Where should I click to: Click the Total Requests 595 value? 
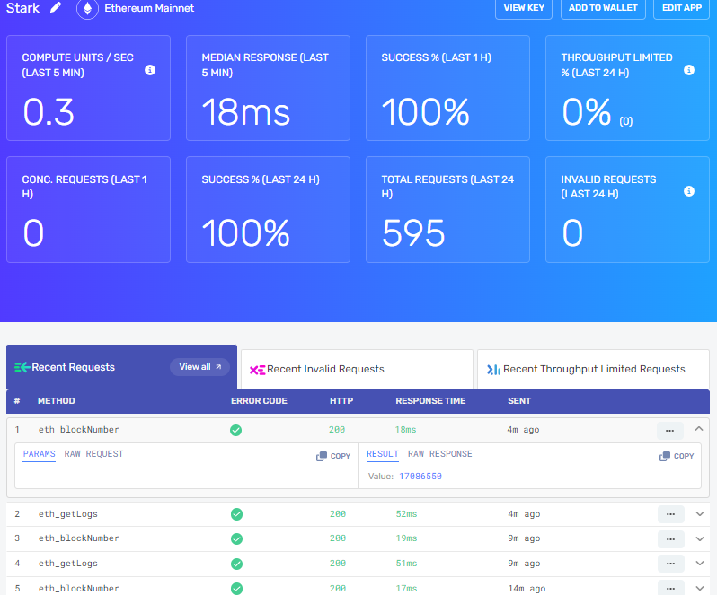(413, 233)
